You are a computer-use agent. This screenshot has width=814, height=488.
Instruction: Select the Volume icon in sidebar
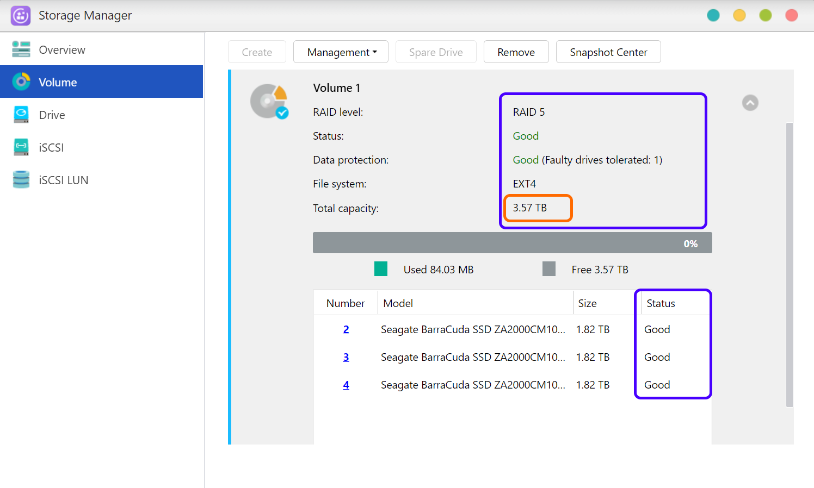[x=21, y=82]
